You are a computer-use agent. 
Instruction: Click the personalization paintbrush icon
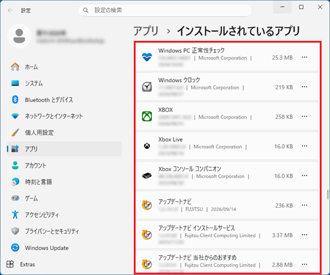point(15,133)
